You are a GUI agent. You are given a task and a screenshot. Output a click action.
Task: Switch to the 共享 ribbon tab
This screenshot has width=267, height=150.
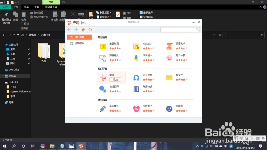click(x=26, y=7)
